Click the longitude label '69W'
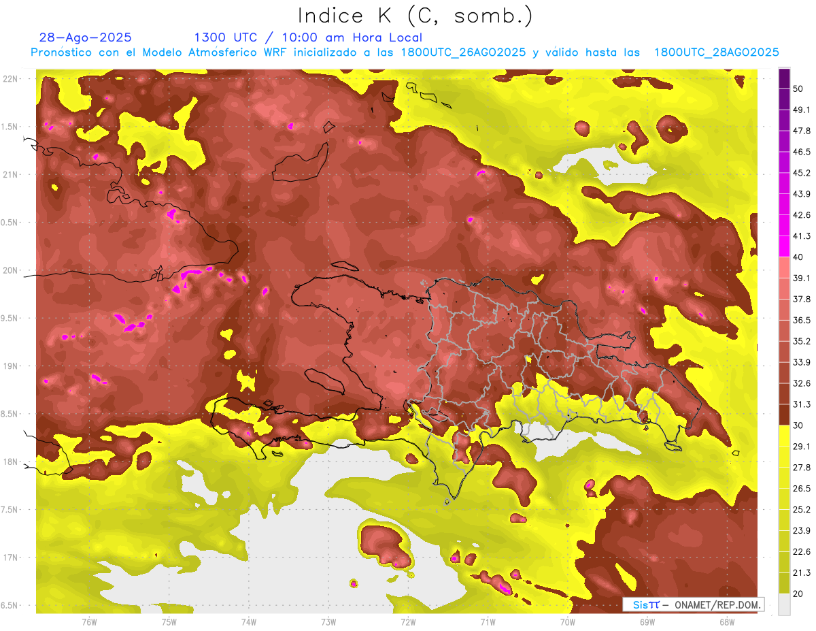This screenshot has height=631, width=816. (x=647, y=621)
